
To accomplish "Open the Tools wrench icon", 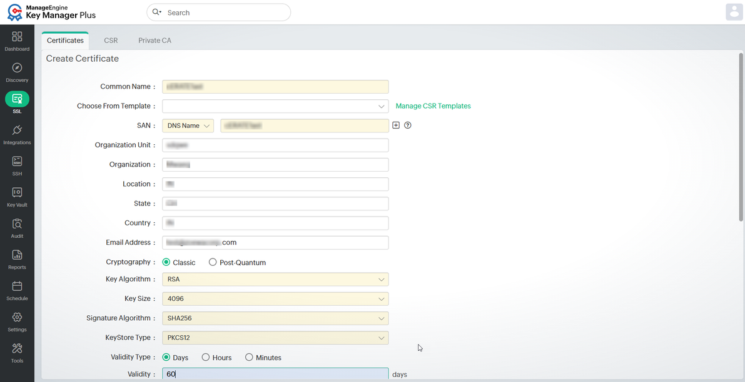I will [x=17, y=348].
